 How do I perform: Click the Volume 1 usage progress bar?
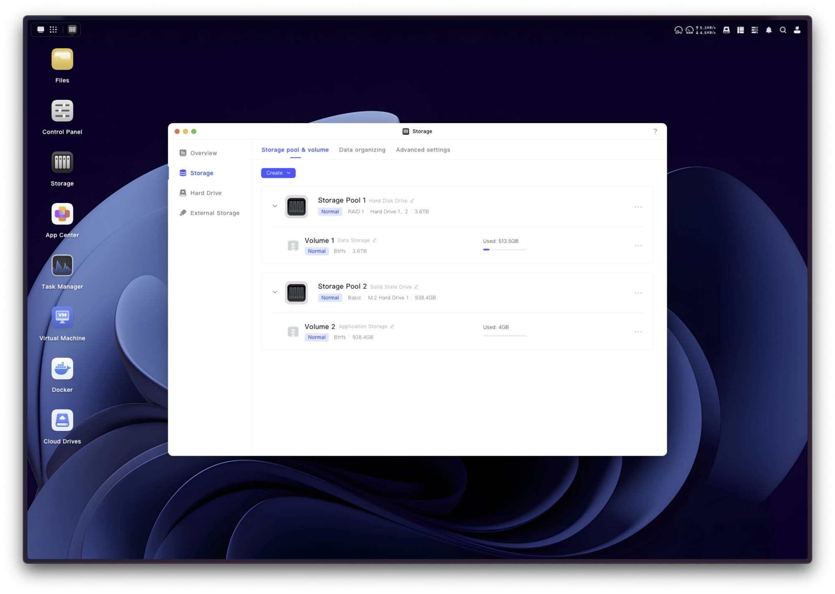[504, 249]
